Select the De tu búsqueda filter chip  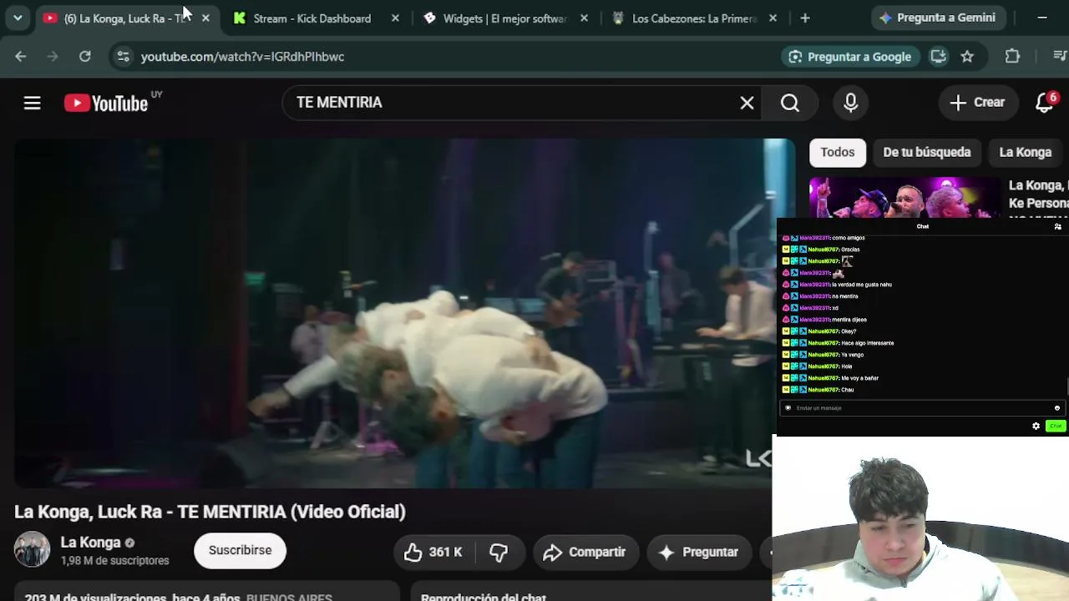pos(927,152)
